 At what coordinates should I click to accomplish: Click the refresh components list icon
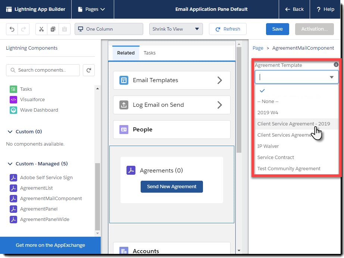pos(89,70)
